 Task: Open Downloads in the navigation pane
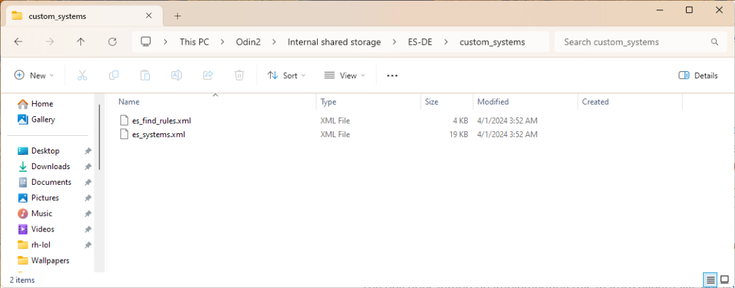[x=50, y=166]
